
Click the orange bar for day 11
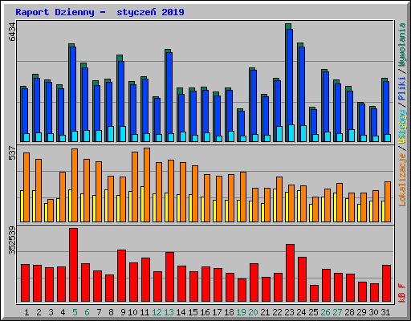point(147,185)
